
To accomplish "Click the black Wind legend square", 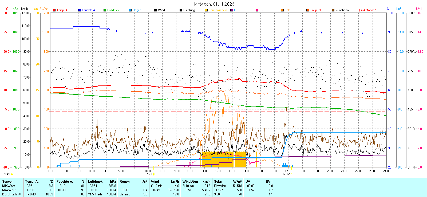I will pos(156,10).
